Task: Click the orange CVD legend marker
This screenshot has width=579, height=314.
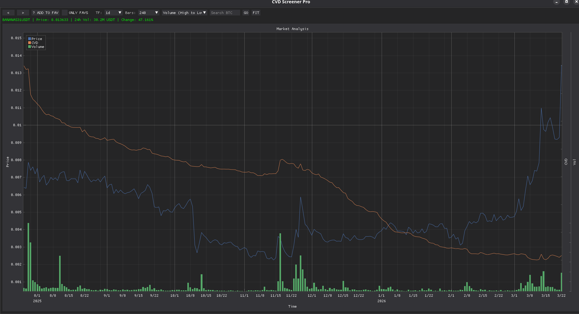Action: 29,43
